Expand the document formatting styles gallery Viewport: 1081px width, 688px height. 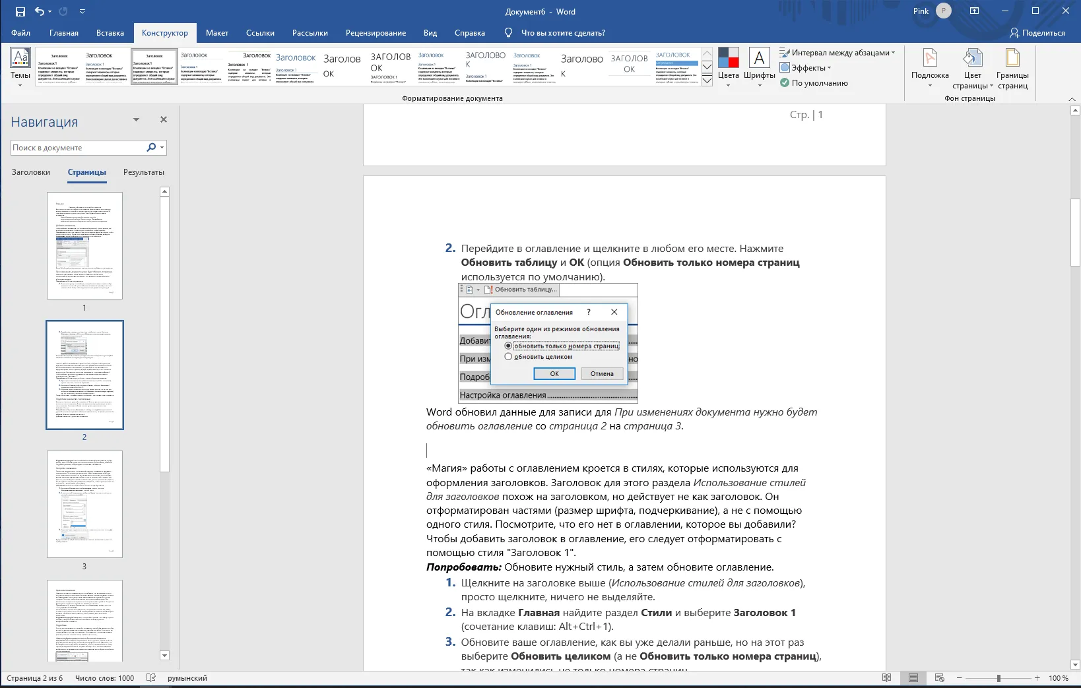pyautogui.click(x=707, y=80)
